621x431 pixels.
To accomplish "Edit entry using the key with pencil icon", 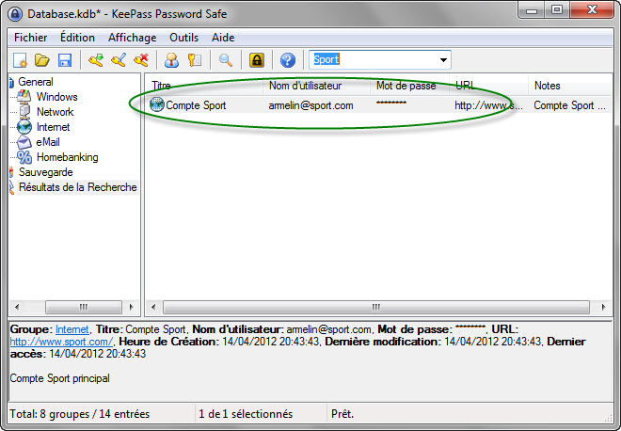I will tap(119, 60).
